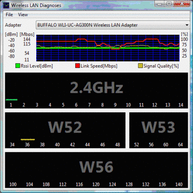193x193 pixels.
Task: Click the 2.4GHz band panel
Action: (x=96, y=91)
